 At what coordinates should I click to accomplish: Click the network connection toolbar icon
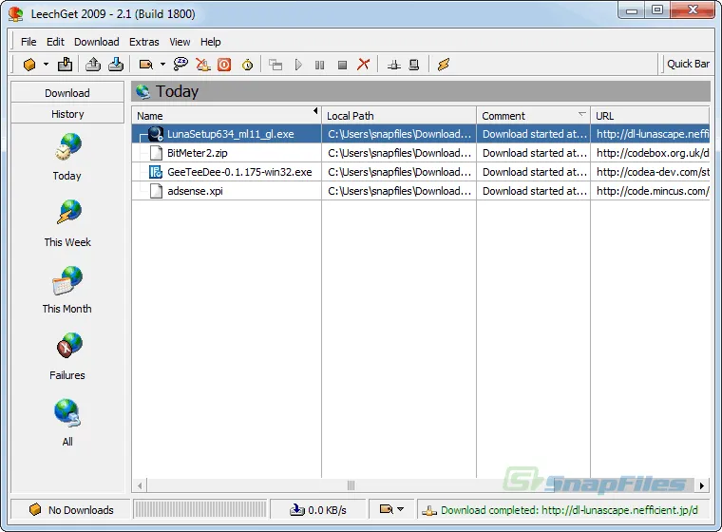[x=393, y=65]
